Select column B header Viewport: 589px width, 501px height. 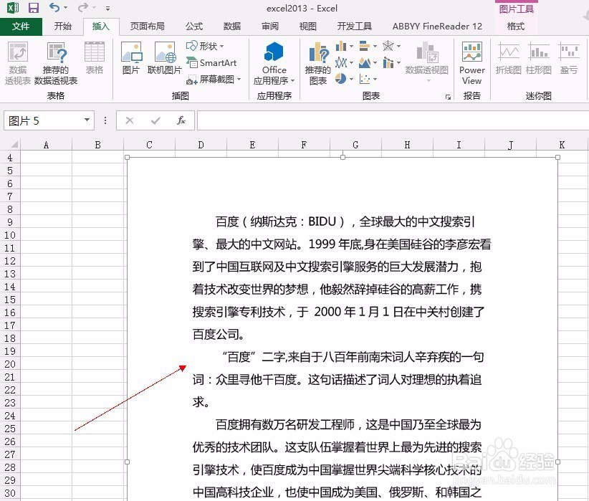pyautogui.click(x=97, y=145)
